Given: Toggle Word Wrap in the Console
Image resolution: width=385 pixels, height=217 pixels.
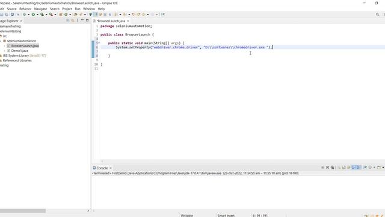Looking at the screenshot, I should 348,168.
